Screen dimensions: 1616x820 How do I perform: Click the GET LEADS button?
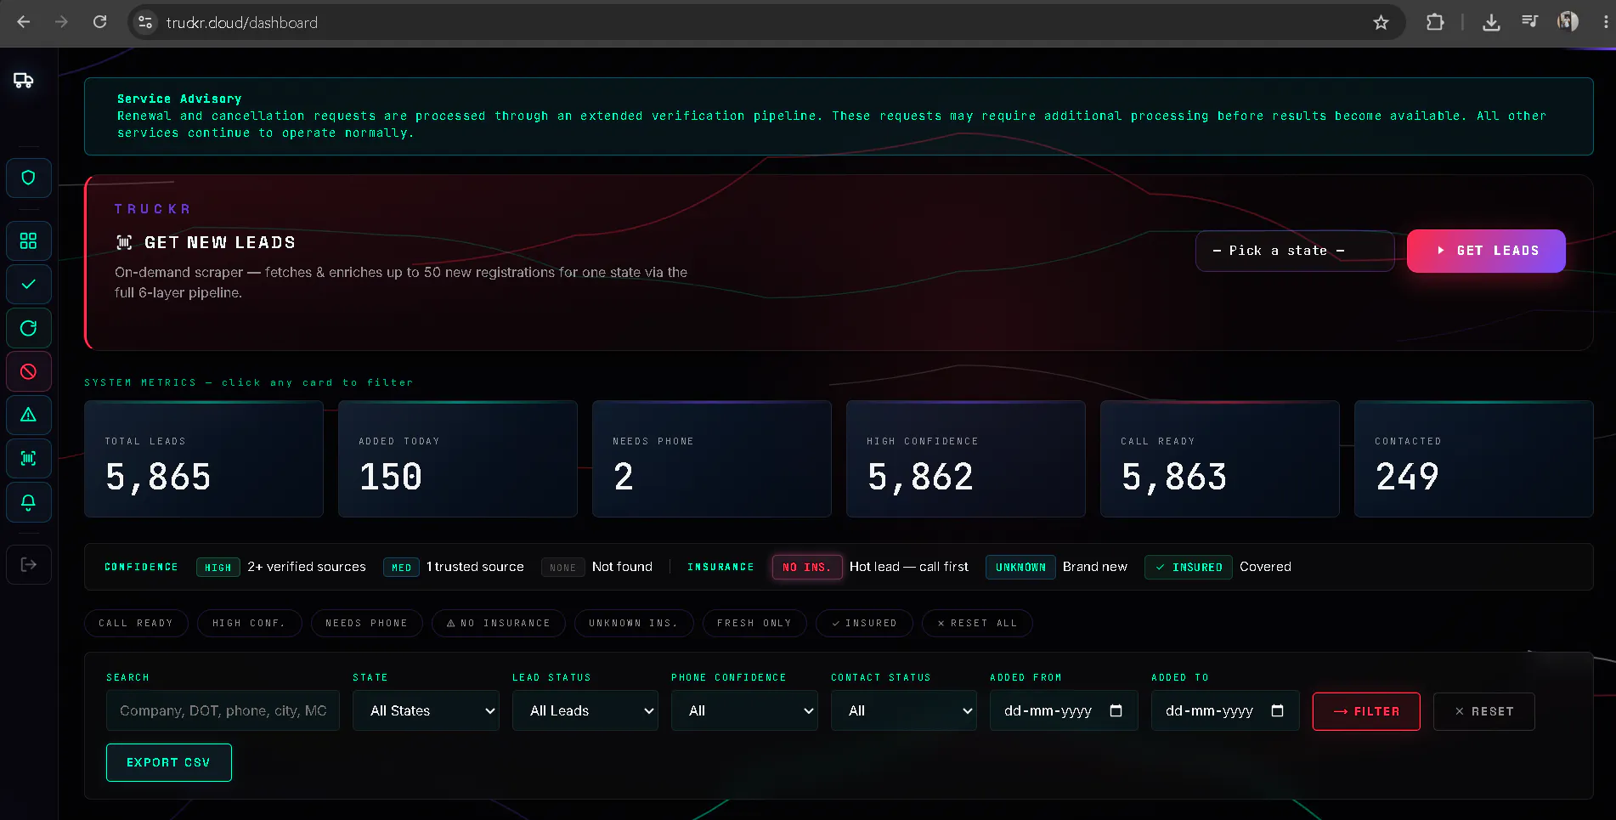[x=1486, y=251]
